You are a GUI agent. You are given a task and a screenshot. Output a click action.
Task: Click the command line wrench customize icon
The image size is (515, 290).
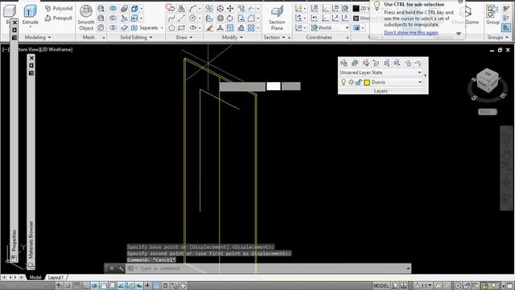tap(121, 268)
